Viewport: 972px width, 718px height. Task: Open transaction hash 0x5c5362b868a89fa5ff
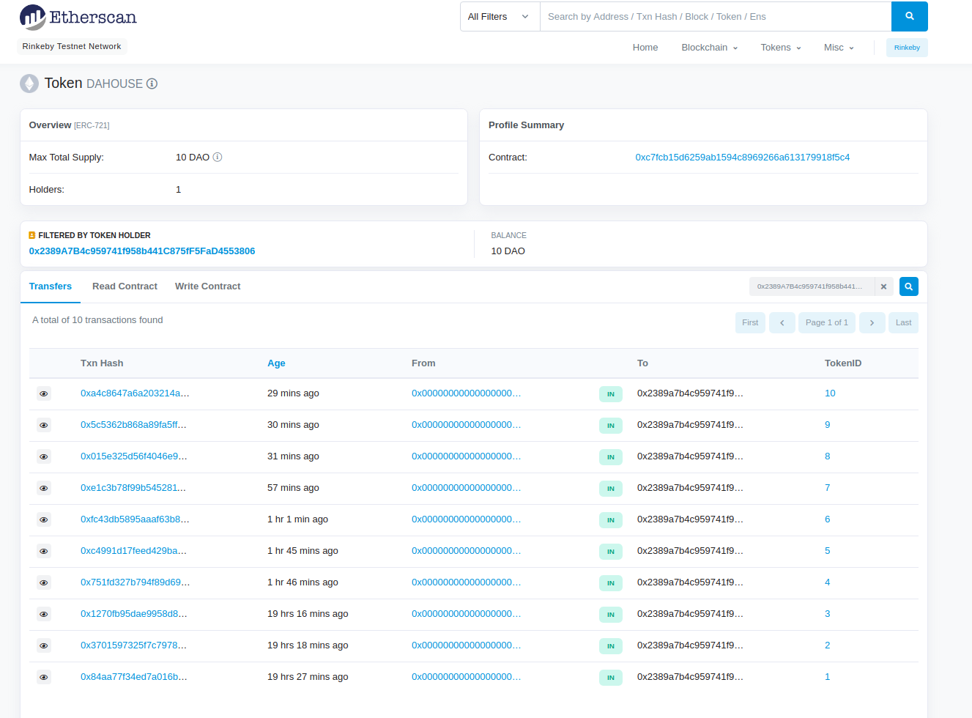[133, 425]
